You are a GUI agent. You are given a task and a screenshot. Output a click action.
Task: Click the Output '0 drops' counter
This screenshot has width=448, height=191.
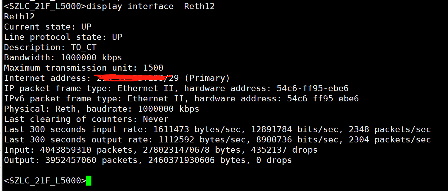click(274, 160)
